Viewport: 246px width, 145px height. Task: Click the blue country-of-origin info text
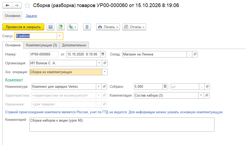pos(114,112)
